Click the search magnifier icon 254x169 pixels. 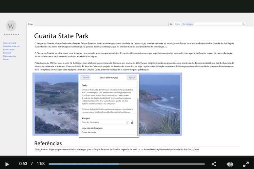(243, 24)
